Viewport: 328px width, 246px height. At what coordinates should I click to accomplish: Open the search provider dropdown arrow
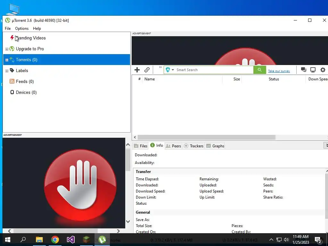click(173, 70)
